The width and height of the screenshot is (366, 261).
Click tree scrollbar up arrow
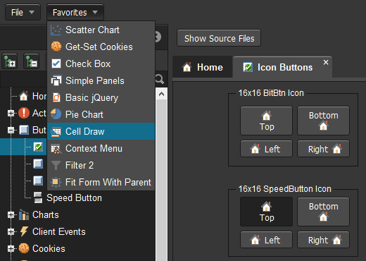(161, 94)
